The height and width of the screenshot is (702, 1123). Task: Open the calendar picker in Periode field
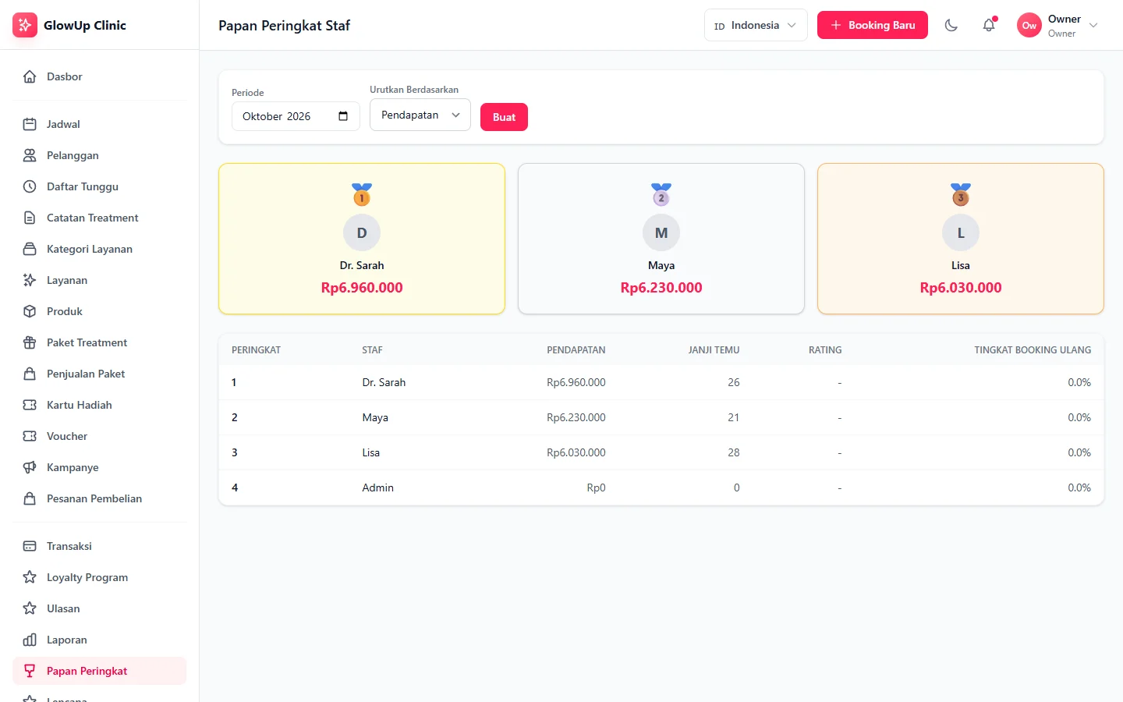pos(343,116)
